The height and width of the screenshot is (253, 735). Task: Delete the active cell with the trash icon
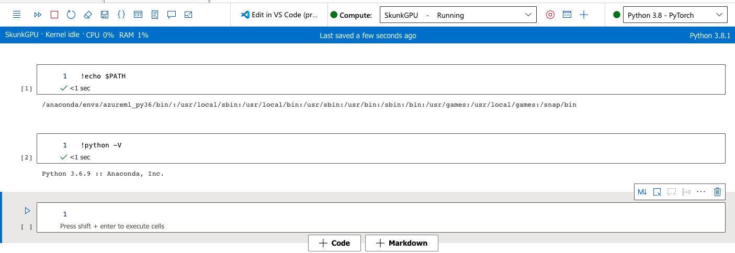pos(717,192)
